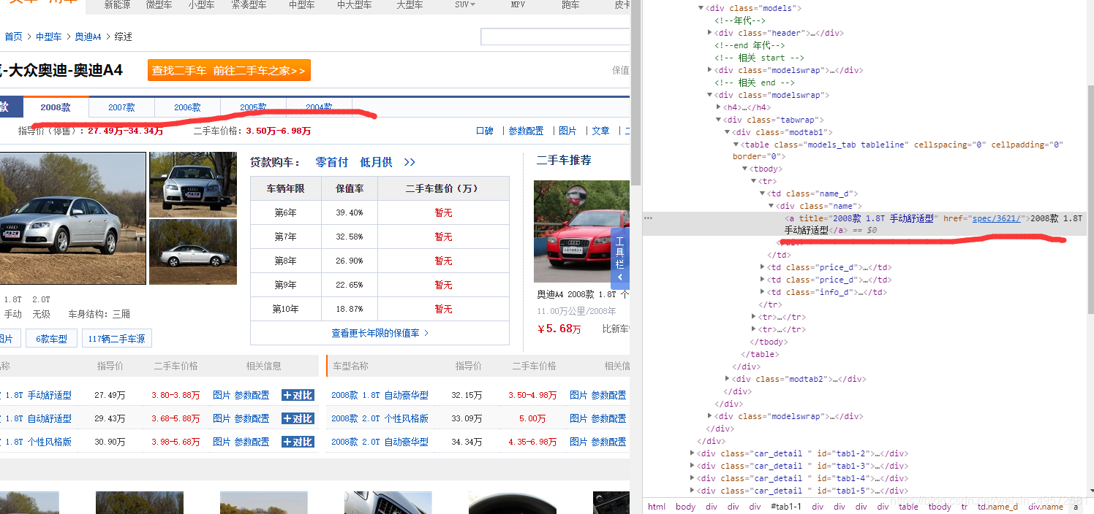The width and height of the screenshot is (1094, 514).
Task: Click the 奥迪A4 breadcrumb link
Action: click(x=88, y=37)
